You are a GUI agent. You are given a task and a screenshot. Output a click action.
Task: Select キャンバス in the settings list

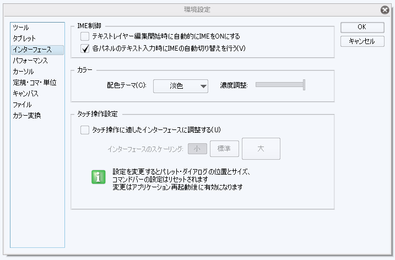(x=26, y=94)
